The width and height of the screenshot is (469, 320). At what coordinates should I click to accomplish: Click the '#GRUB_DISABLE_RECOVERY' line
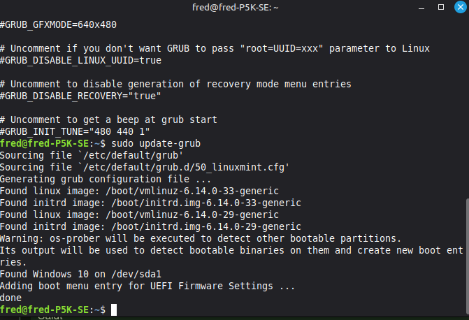81,96
